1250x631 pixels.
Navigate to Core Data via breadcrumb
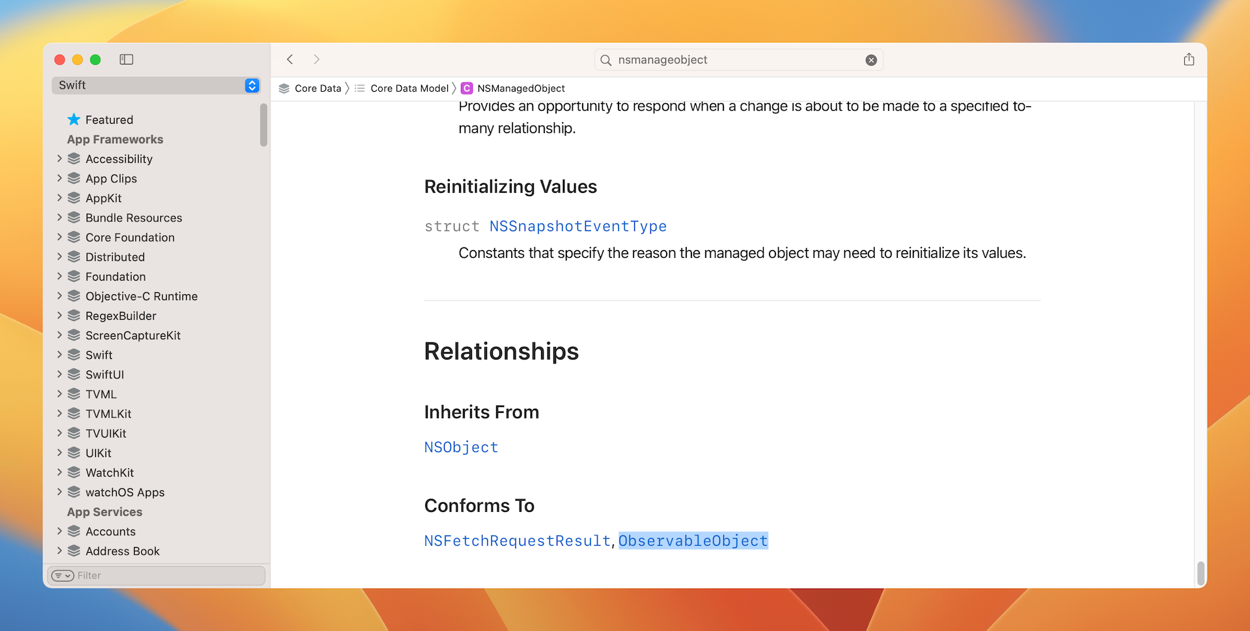(x=317, y=88)
